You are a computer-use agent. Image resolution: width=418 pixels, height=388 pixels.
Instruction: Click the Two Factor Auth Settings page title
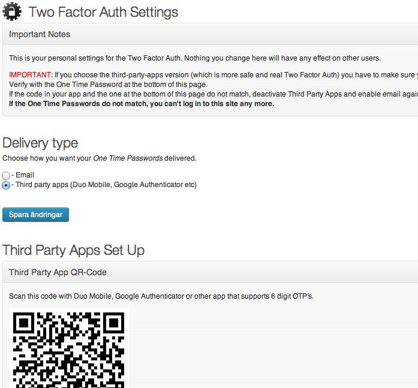103,12
